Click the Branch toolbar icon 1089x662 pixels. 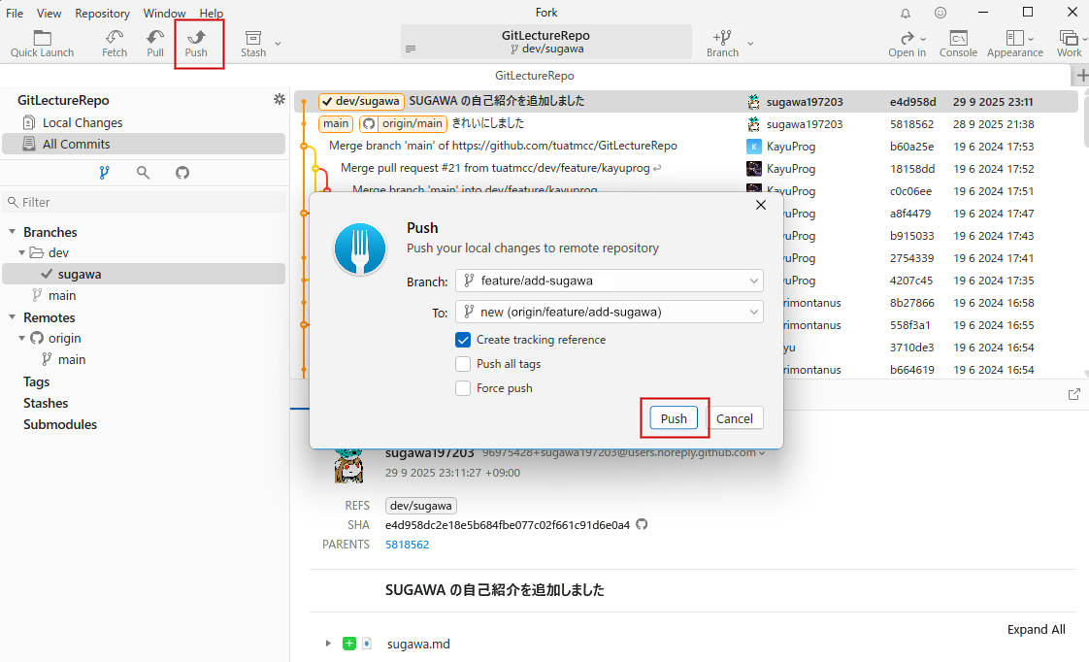(x=722, y=43)
